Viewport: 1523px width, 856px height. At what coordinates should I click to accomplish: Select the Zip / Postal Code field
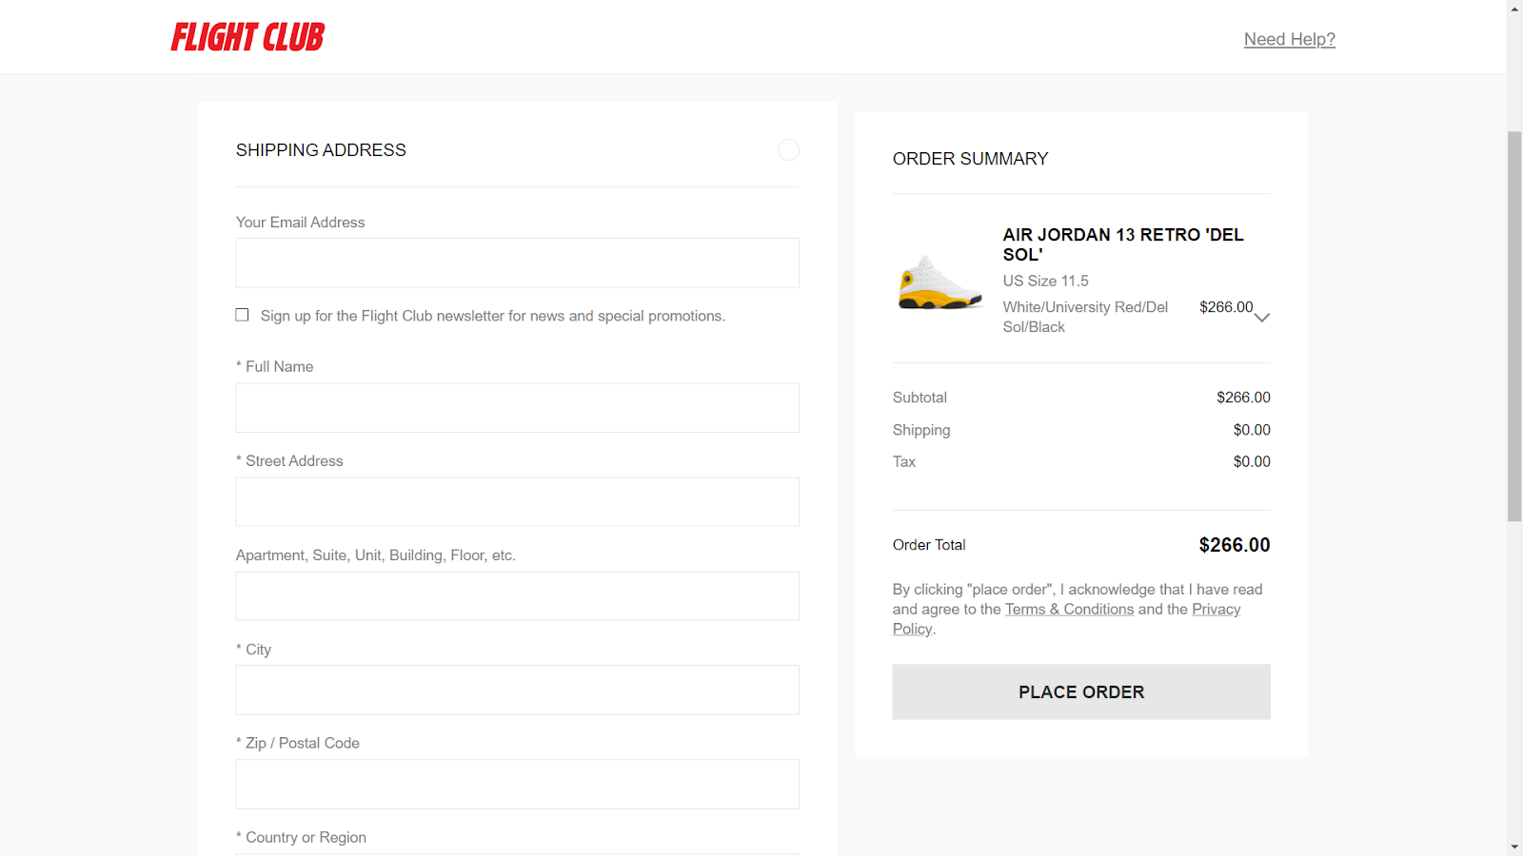(517, 784)
